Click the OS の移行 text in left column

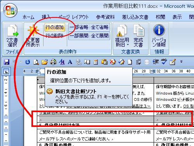click(x=143, y=100)
